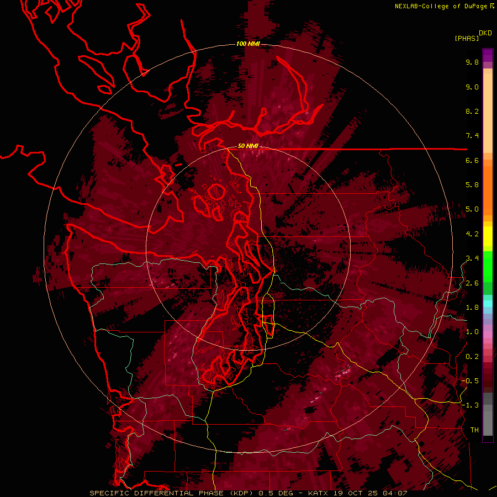Click the 8.2 scale value
This screenshot has height=497, width=497.
click(472, 112)
